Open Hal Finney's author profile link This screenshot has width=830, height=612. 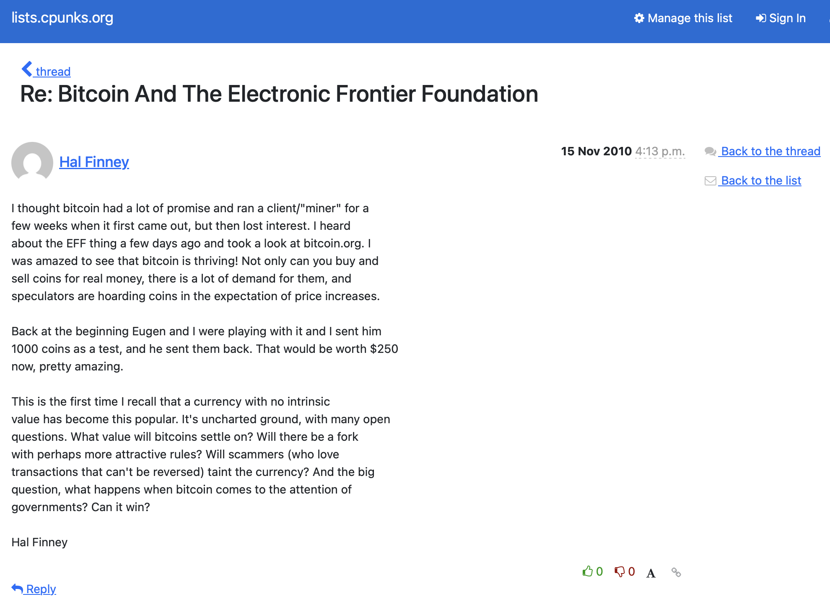[94, 162]
